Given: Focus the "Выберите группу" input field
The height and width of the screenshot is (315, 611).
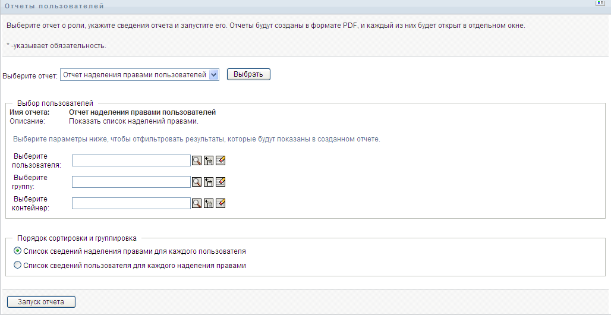Looking at the screenshot, I should point(131,182).
